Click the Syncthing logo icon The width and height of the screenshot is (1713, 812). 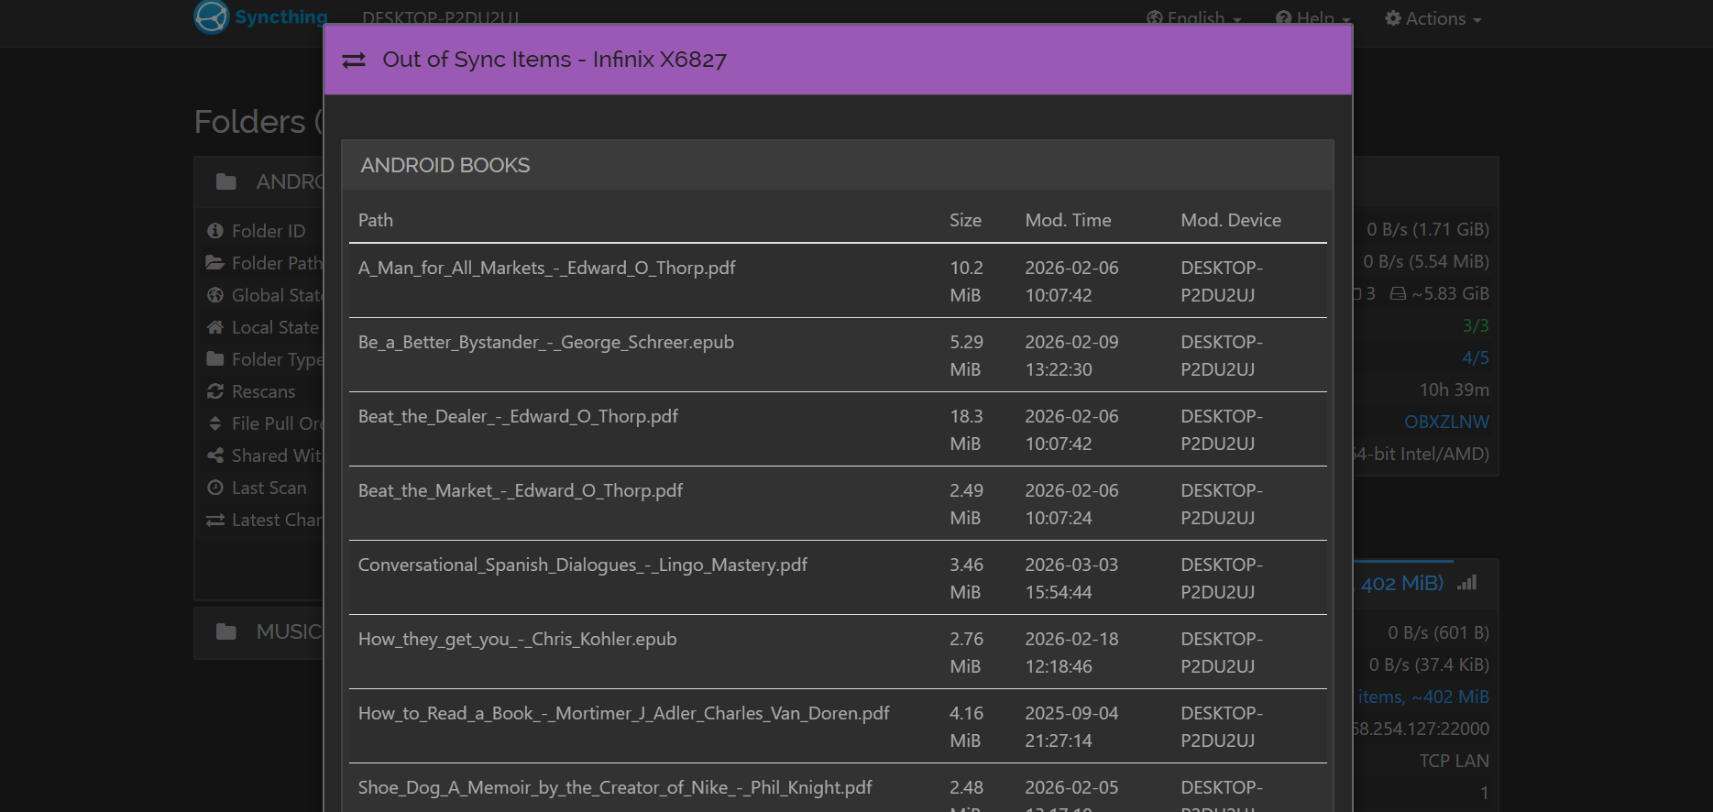211,16
